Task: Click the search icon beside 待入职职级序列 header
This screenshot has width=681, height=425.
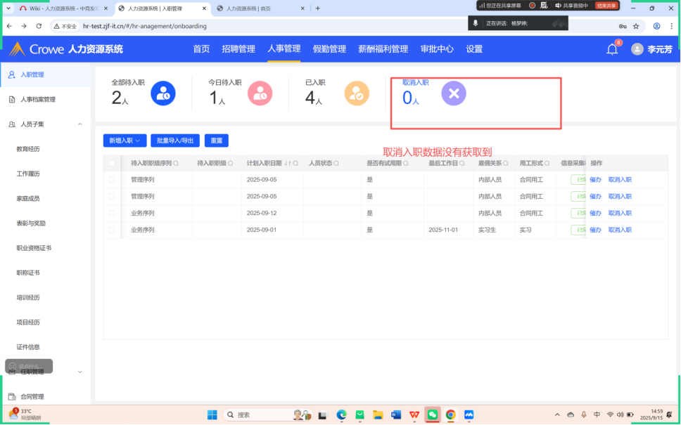Action: (x=176, y=163)
